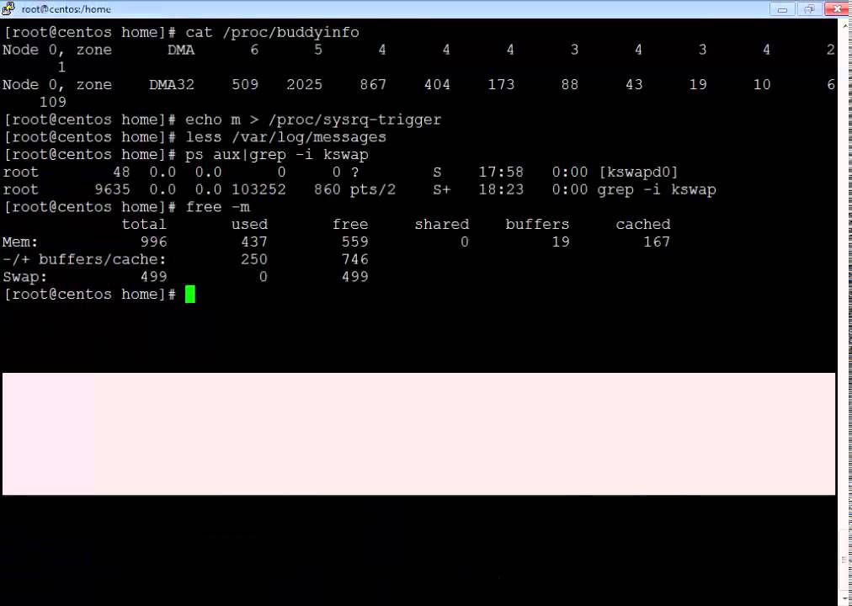Click the value 173 in buddyinfo

501,85
